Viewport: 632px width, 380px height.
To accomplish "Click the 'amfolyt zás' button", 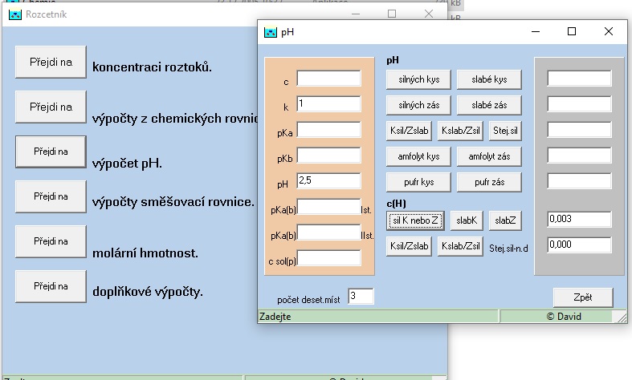I will [489, 156].
